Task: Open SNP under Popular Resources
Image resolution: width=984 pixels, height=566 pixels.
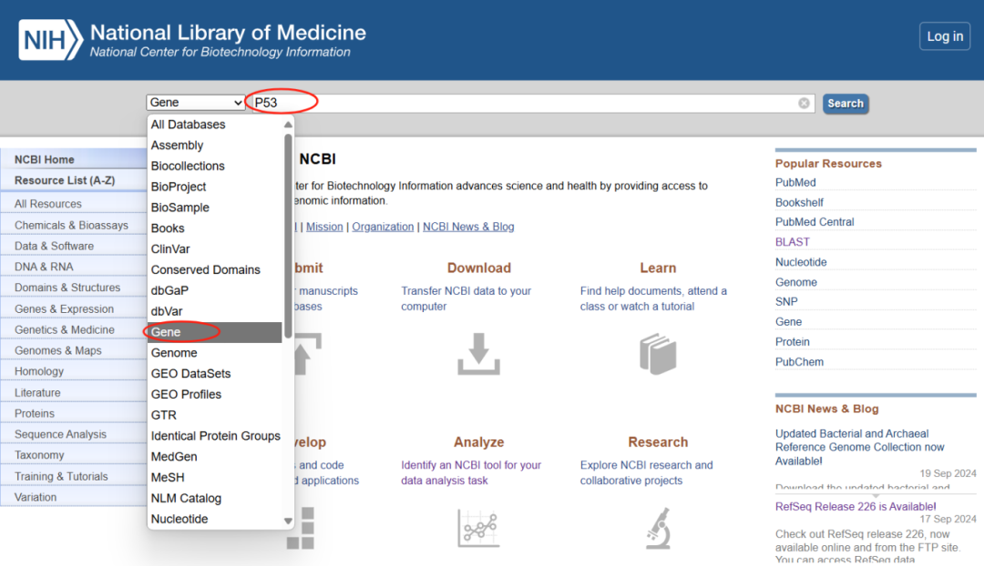Action: point(786,301)
